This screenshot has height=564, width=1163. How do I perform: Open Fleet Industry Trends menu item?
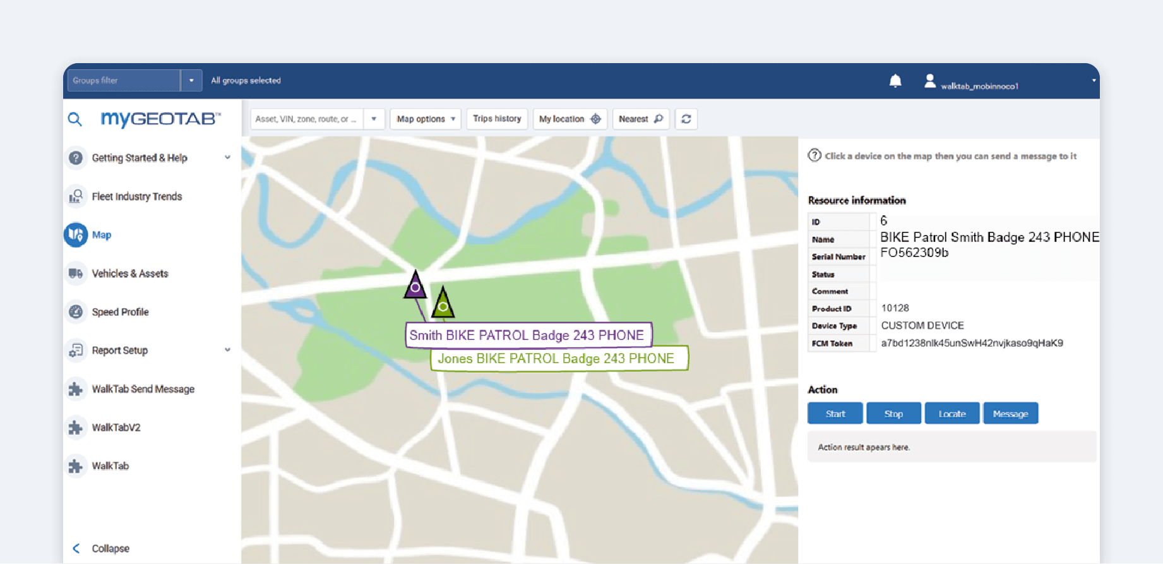pyautogui.click(x=137, y=196)
